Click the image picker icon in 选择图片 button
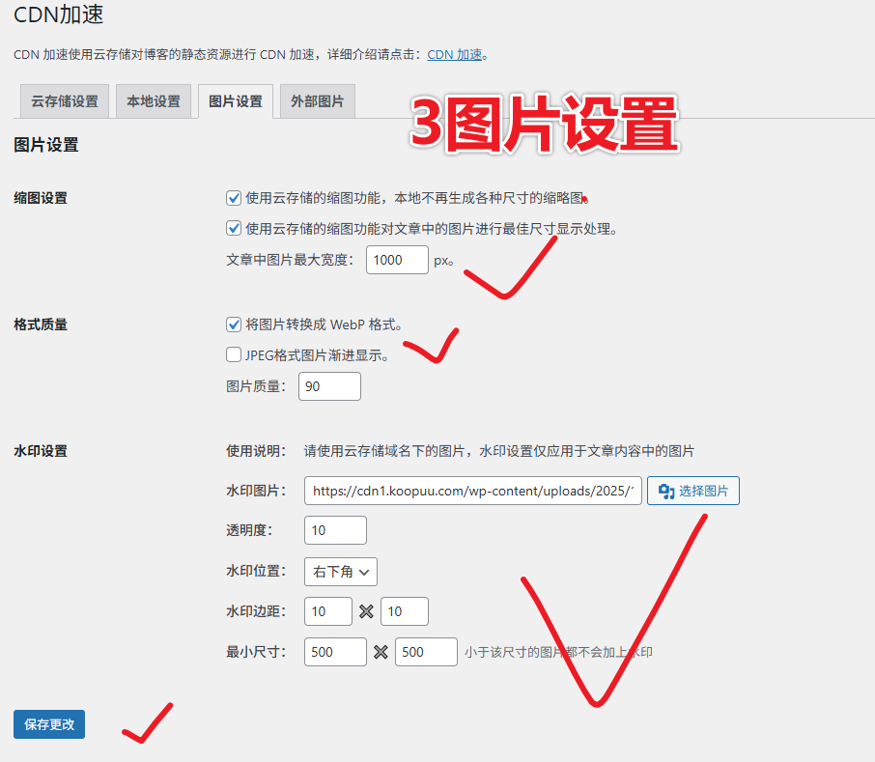Viewport: 875px width, 762px height. [666, 491]
